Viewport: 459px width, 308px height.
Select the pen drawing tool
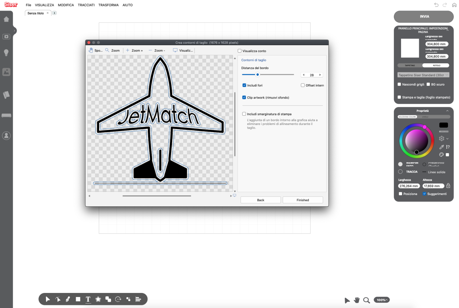68,299
